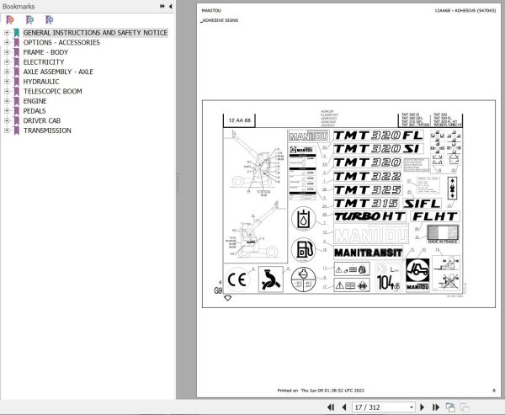Open the DRIVER CAB bookmark
The image size is (505, 415).
[x=41, y=120]
